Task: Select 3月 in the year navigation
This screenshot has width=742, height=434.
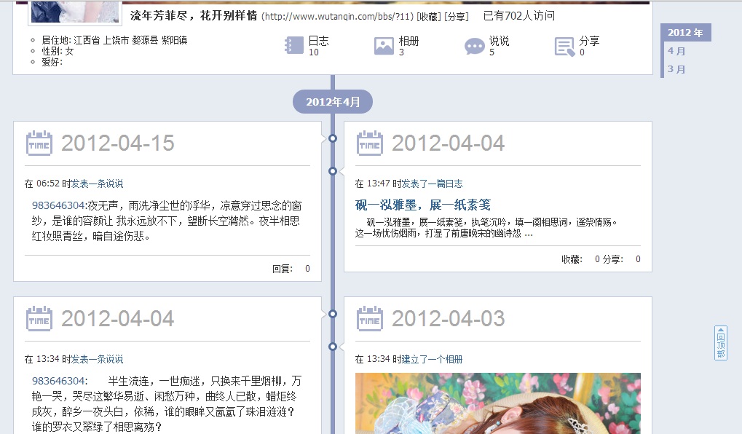Action: coord(676,68)
